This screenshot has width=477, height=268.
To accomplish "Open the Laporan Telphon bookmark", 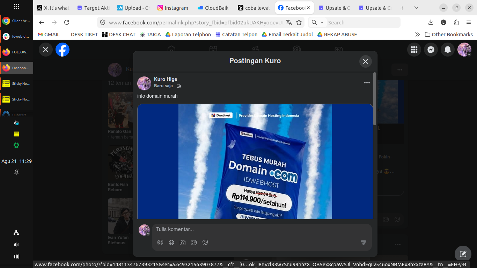I will [x=188, y=35].
